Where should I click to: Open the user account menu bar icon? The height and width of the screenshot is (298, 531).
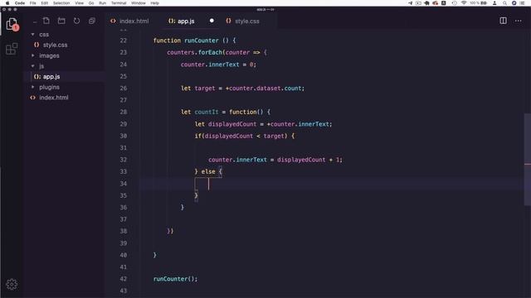coord(494,3)
